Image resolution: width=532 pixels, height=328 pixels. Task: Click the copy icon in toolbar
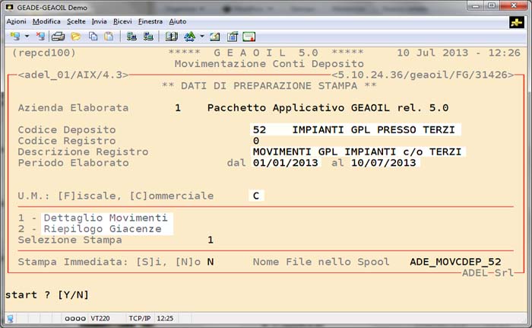[x=93, y=36]
